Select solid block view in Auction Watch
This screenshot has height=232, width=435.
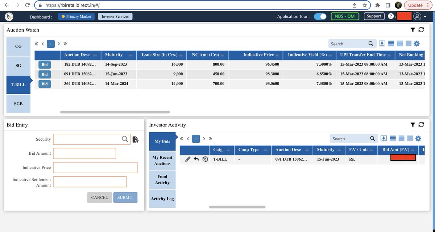pos(409,43)
